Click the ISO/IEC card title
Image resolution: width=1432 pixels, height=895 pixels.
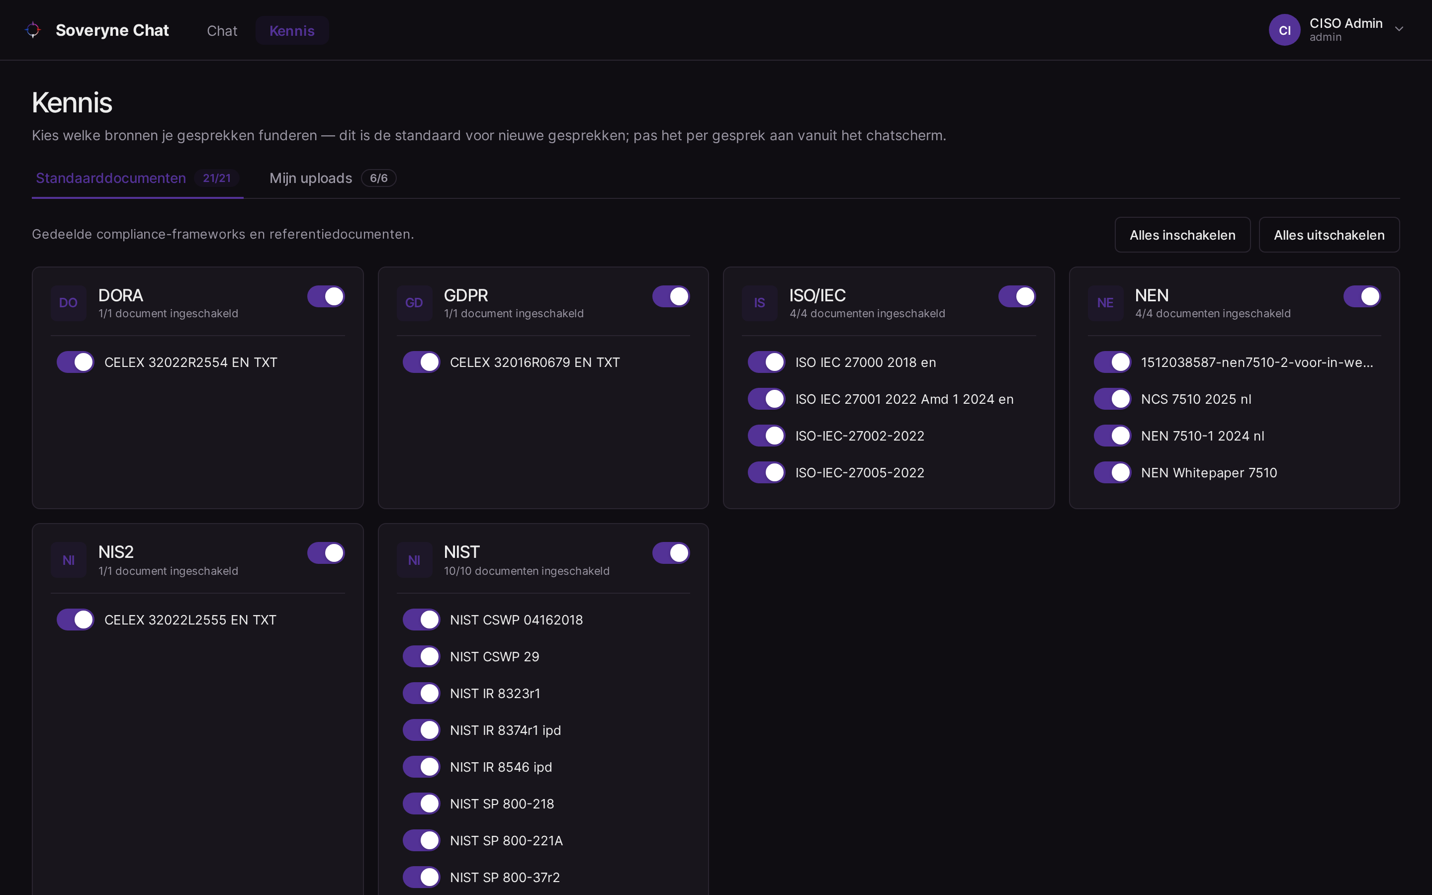click(817, 295)
